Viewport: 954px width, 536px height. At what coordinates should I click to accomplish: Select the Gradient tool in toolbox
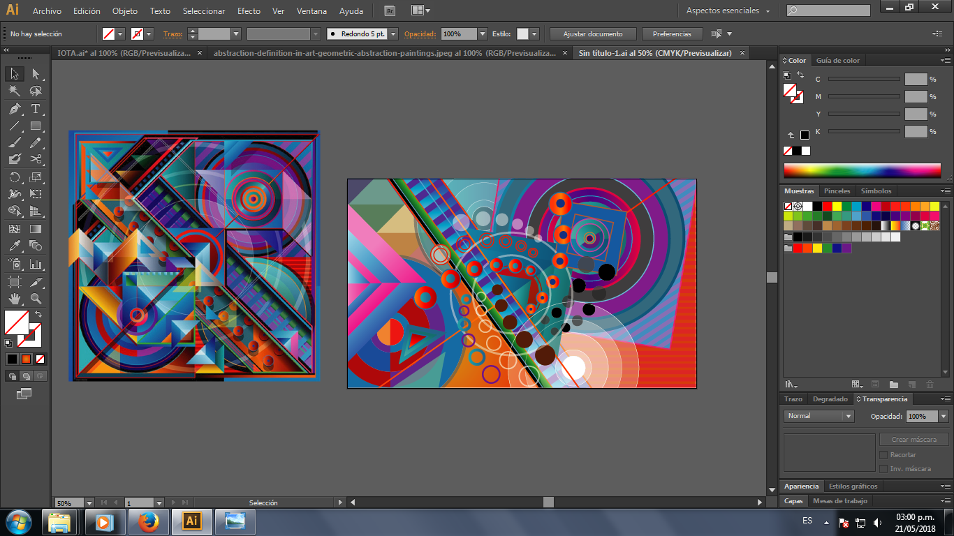[36, 229]
